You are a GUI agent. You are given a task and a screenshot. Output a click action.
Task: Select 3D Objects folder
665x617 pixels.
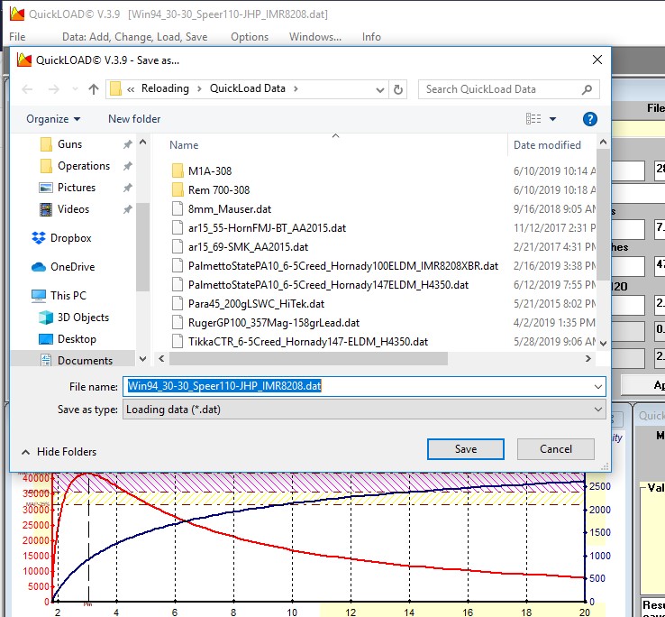[74, 318]
